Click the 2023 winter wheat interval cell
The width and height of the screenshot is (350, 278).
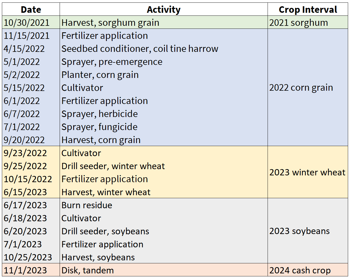(x=307, y=172)
